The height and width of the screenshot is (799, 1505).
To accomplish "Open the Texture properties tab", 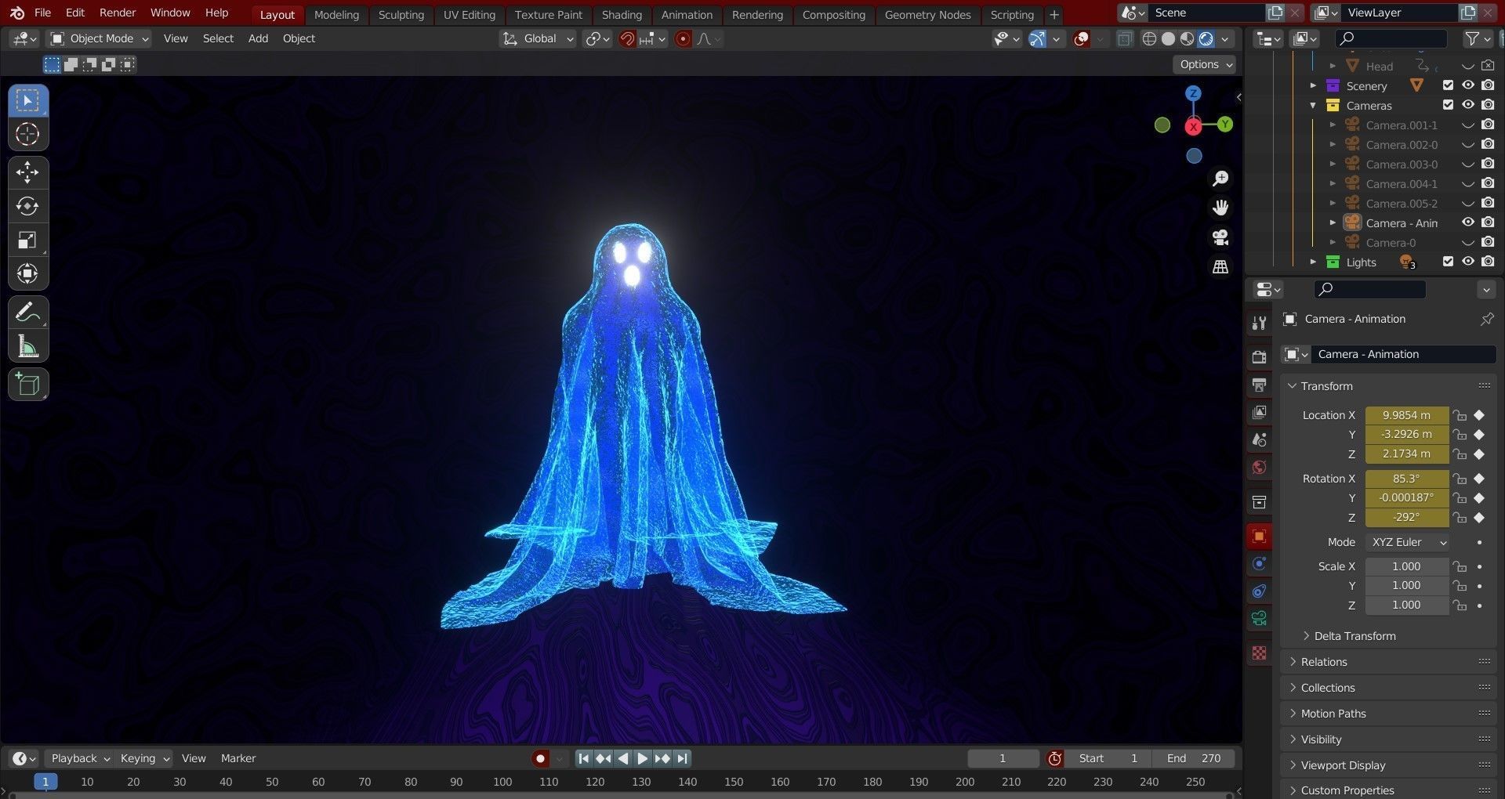I will (1259, 653).
